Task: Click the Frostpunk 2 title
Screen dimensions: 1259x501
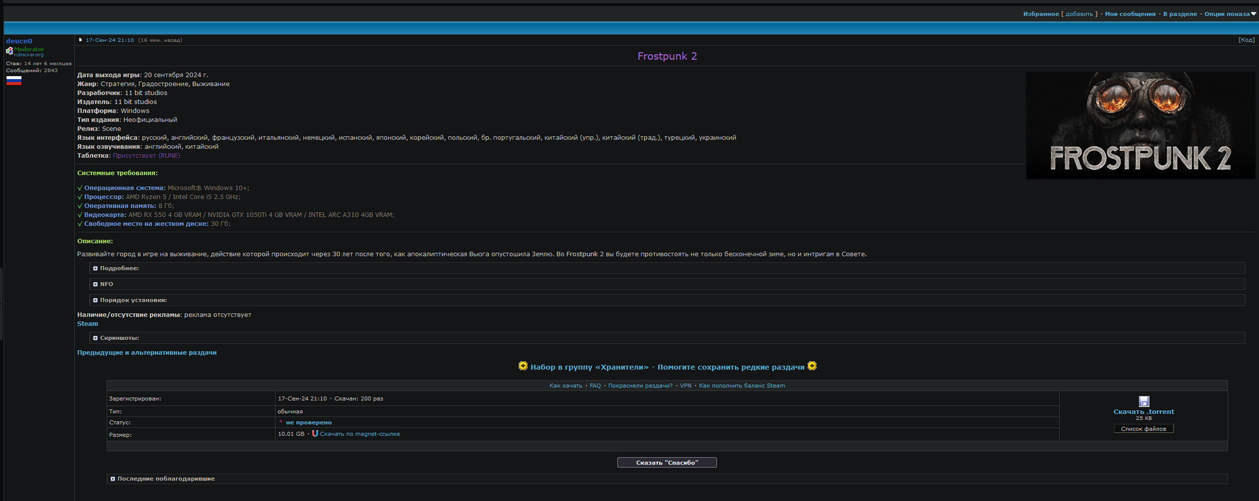Action: (667, 56)
